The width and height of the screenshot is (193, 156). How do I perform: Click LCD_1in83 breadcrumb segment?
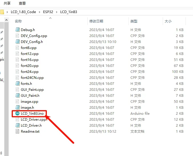pos(69,12)
